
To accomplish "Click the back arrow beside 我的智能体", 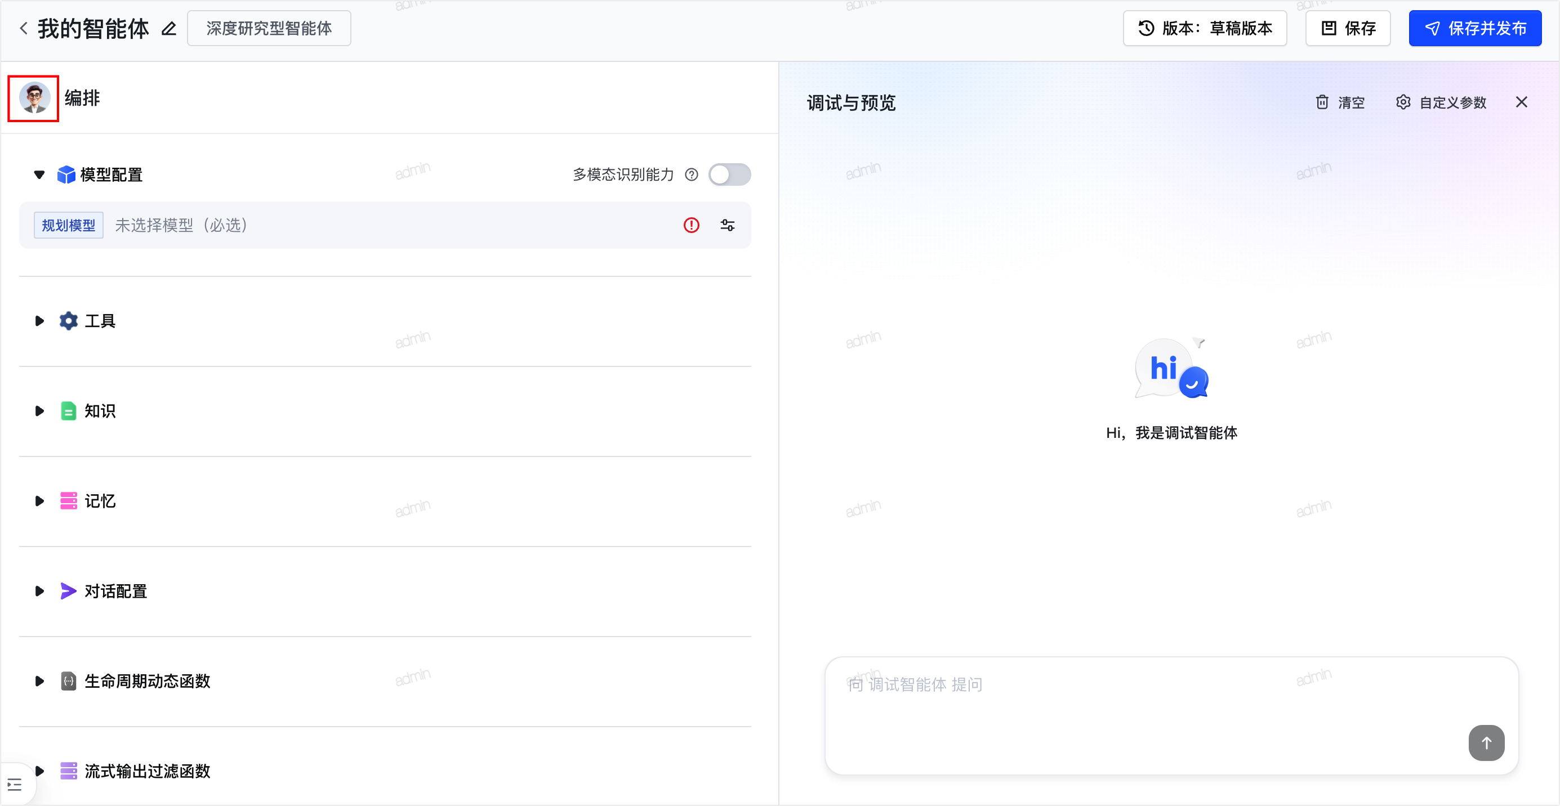I will (24, 28).
